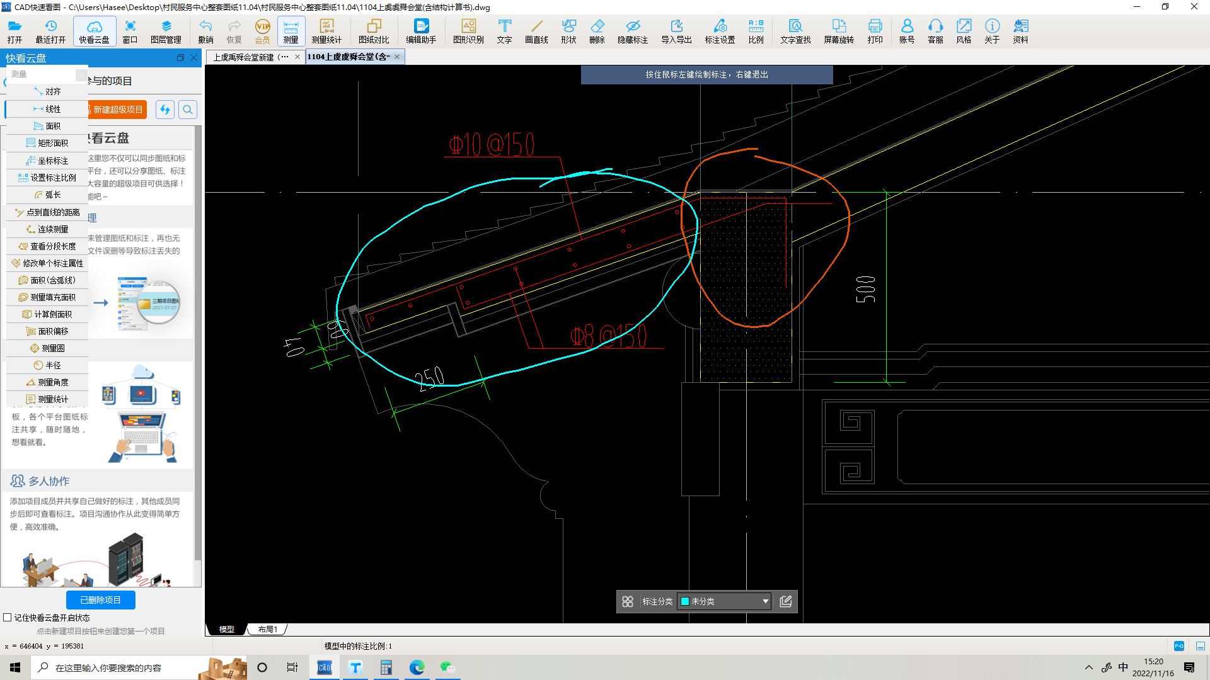1210x680 pixels.
Task: Select the 画直线 draw line tool
Action: coord(536,31)
